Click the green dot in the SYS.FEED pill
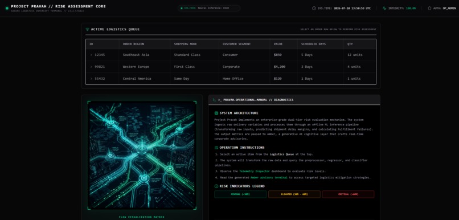 pyautogui.click(x=182, y=8)
